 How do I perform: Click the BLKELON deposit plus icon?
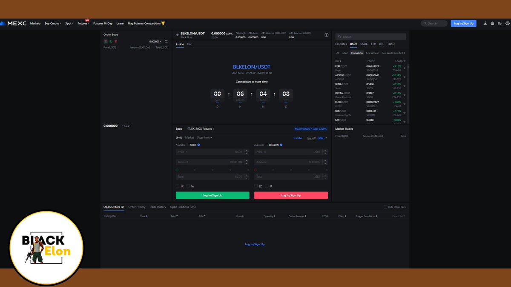coord(281,145)
